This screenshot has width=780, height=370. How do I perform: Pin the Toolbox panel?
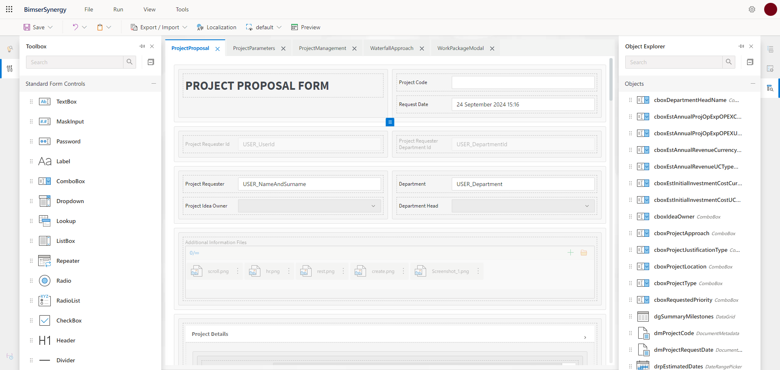(142, 46)
